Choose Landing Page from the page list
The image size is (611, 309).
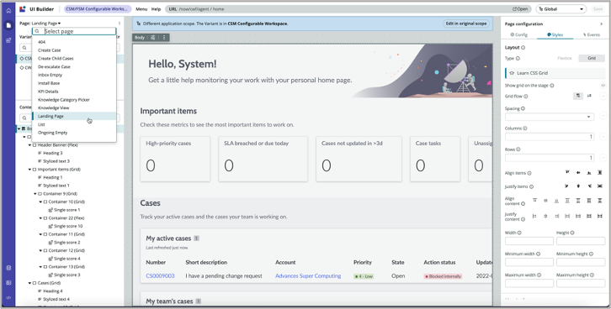pos(74,116)
